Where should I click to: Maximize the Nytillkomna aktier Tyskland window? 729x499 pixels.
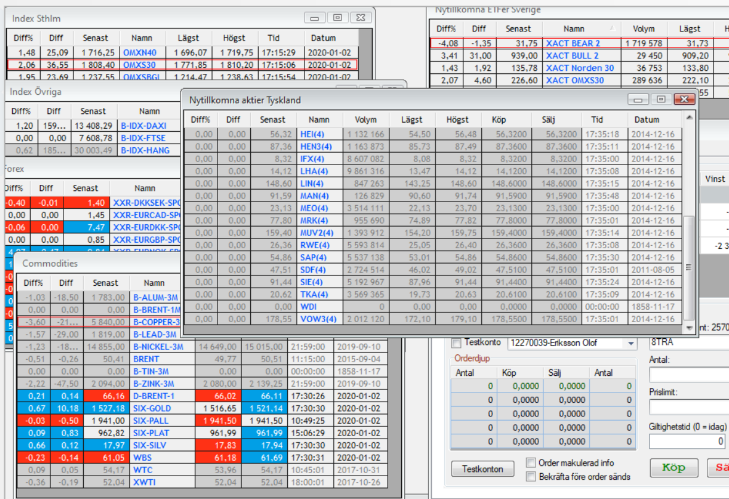tap(661, 99)
